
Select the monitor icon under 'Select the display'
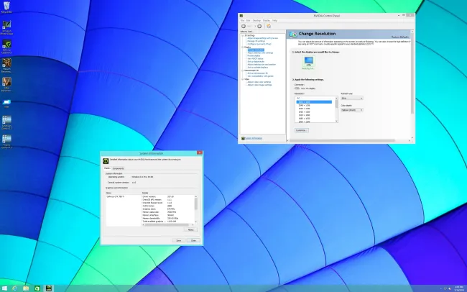(x=308, y=61)
